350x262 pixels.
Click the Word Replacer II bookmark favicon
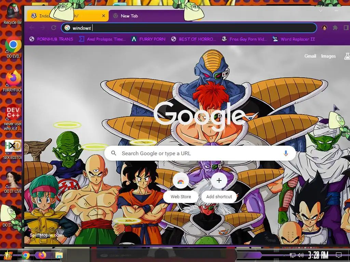pos(275,39)
